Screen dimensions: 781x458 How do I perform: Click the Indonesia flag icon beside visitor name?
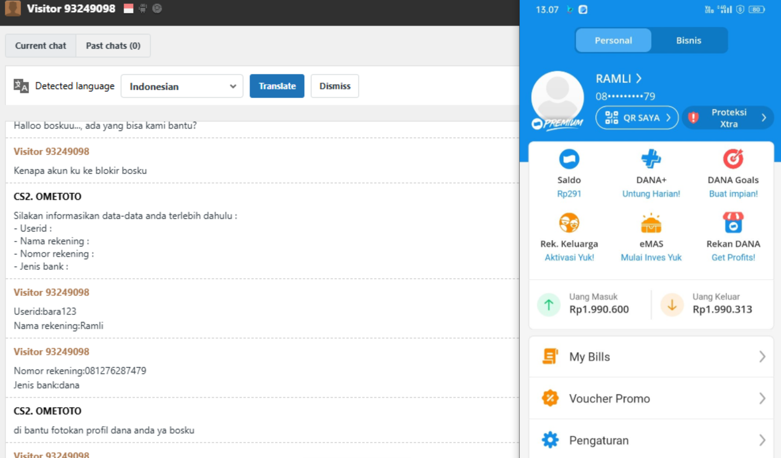[x=128, y=8]
